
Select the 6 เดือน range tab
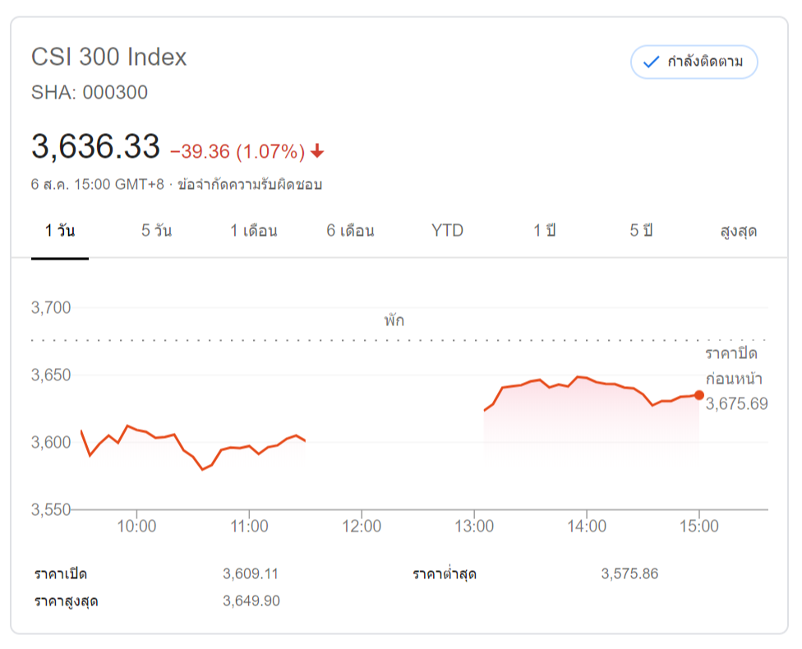tap(350, 231)
